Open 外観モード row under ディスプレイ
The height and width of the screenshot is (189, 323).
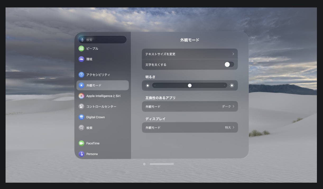tap(190, 127)
